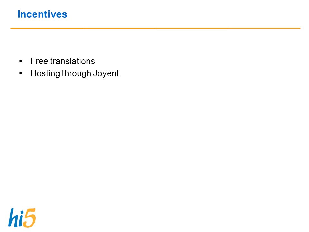The height and width of the screenshot is (232, 309).
Task: Click the blue letter h in the logo
Action: (14, 217)
